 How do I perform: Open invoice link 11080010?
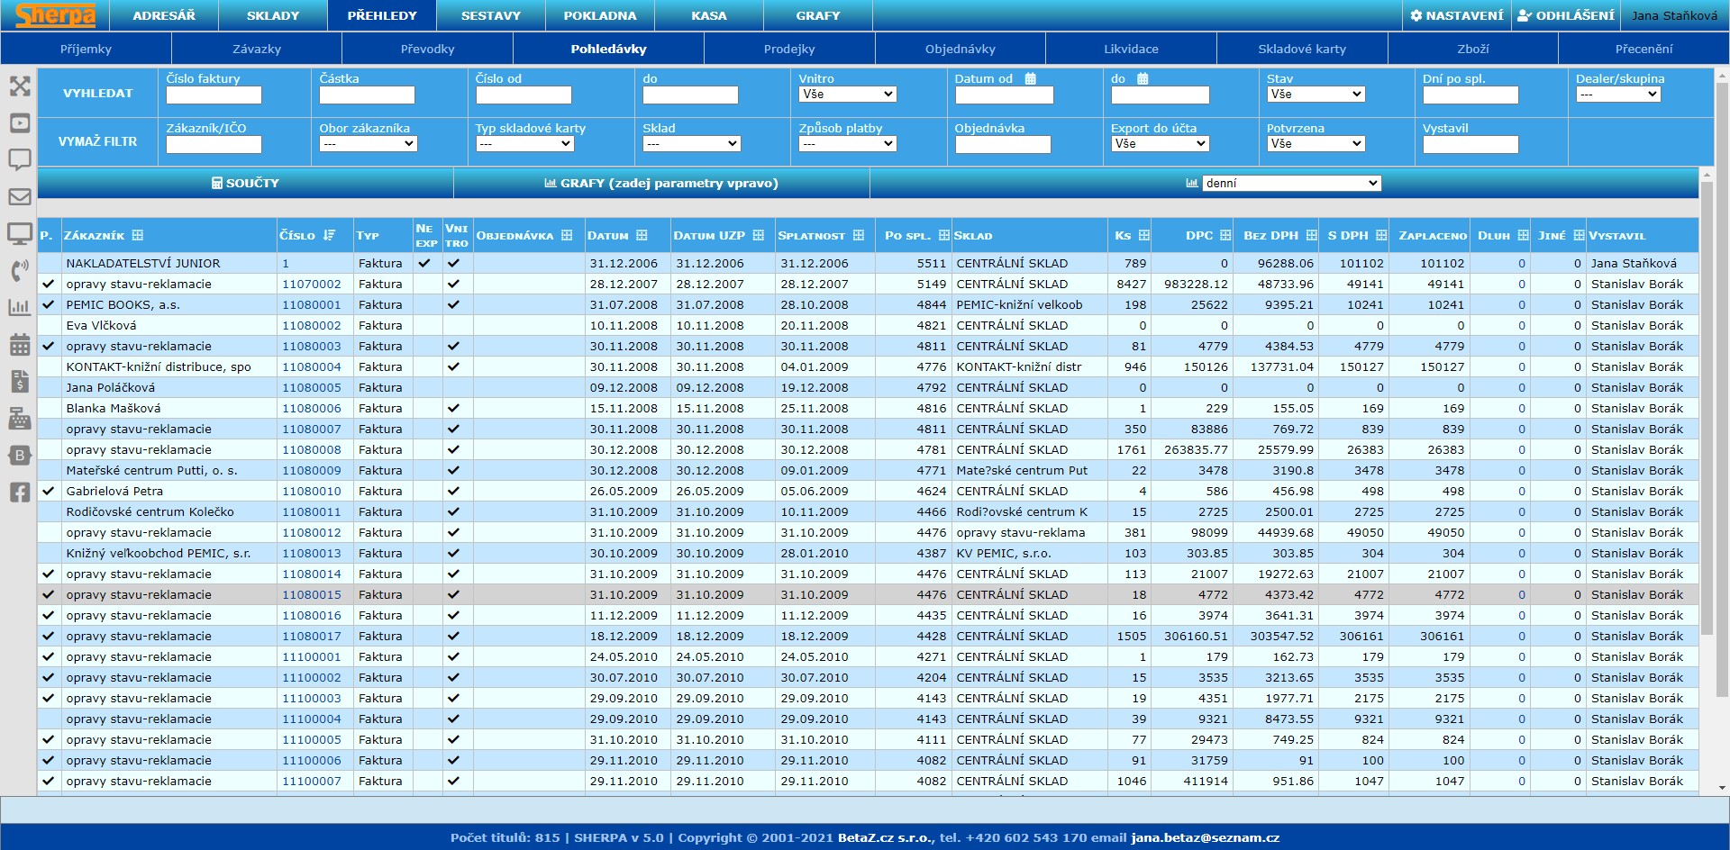pos(312,491)
